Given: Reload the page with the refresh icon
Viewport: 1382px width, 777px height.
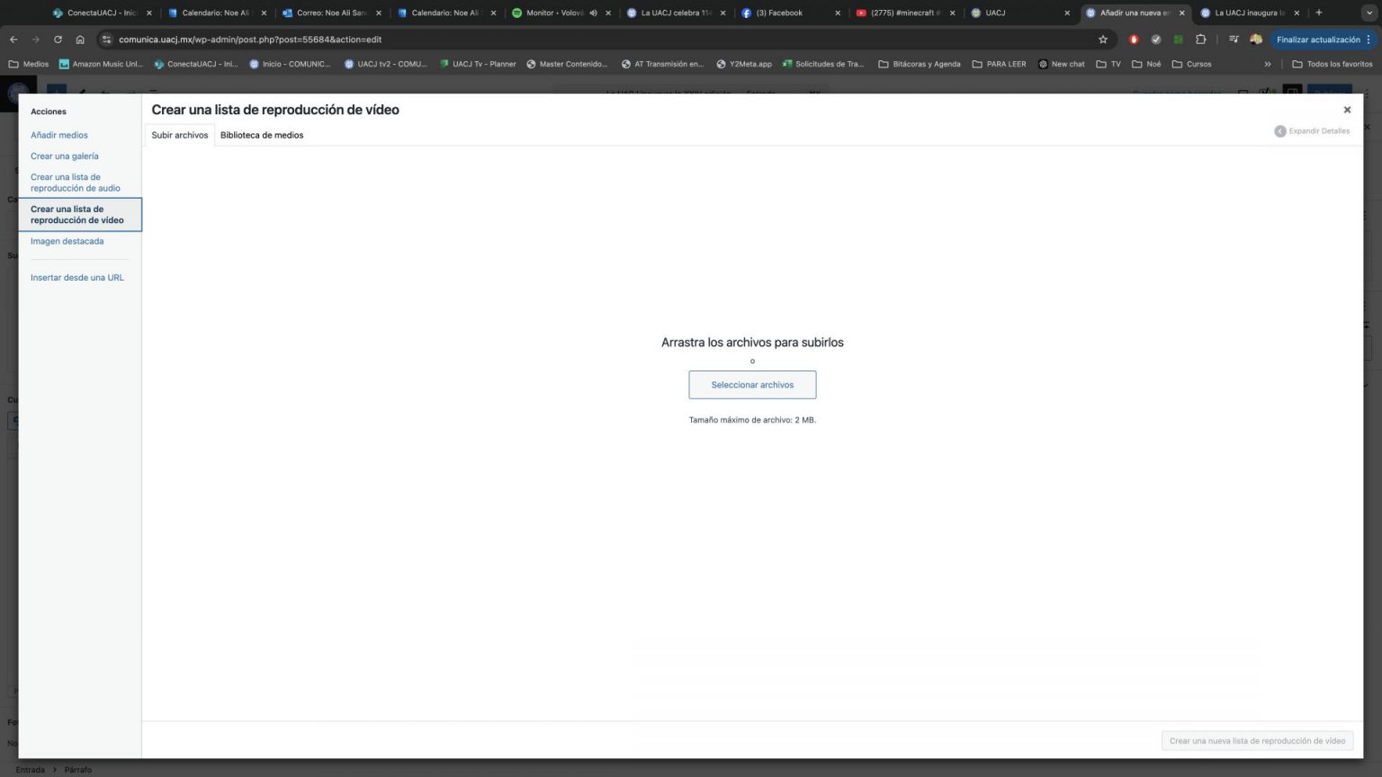Looking at the screenshot, I should (58, 40).
